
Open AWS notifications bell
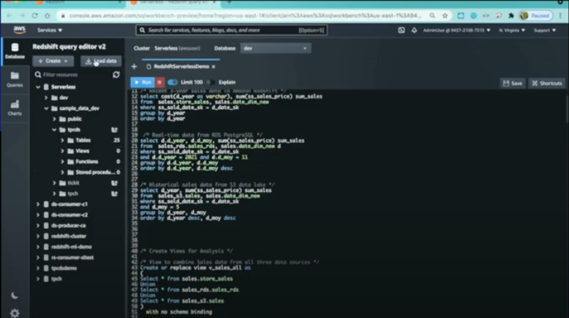pos(414,30)
